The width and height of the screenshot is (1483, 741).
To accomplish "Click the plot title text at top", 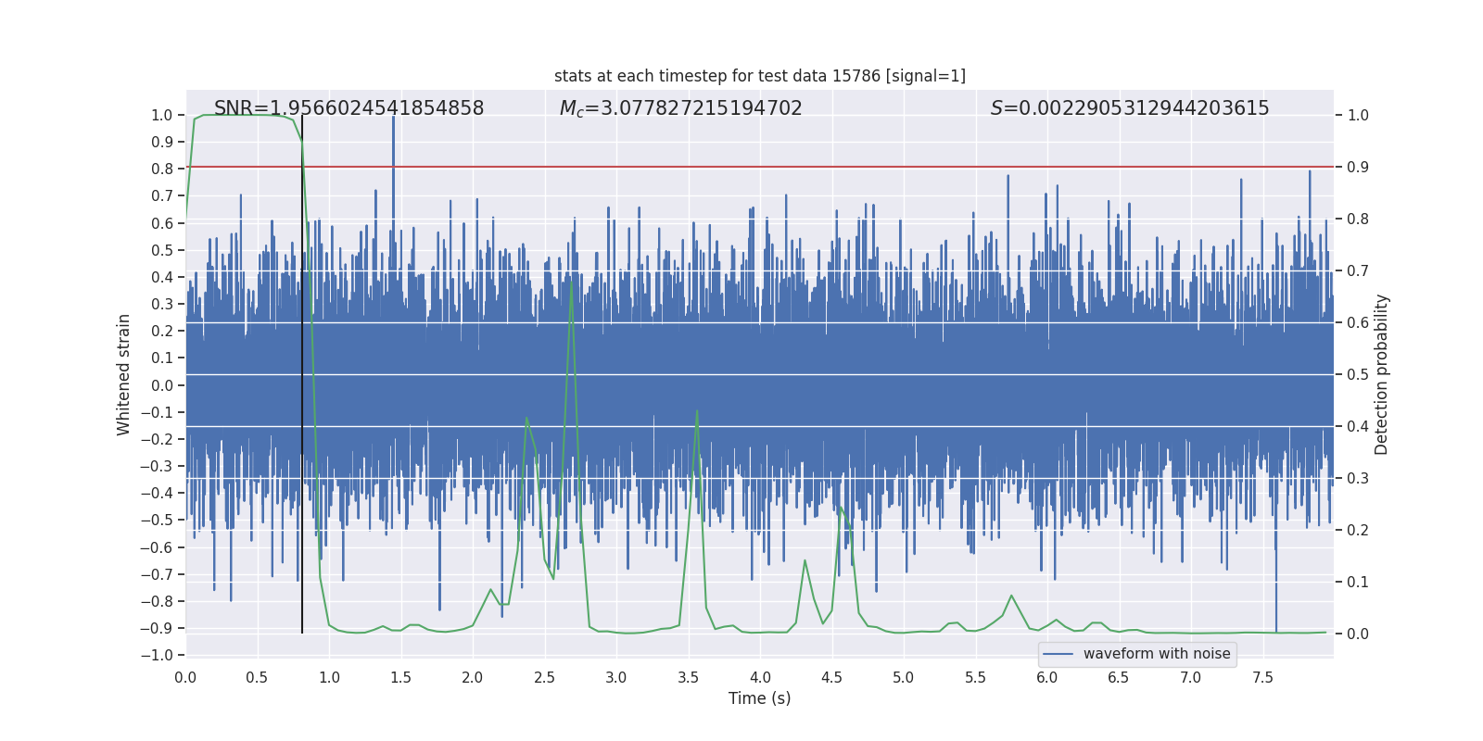I will (x=759, y=76).
